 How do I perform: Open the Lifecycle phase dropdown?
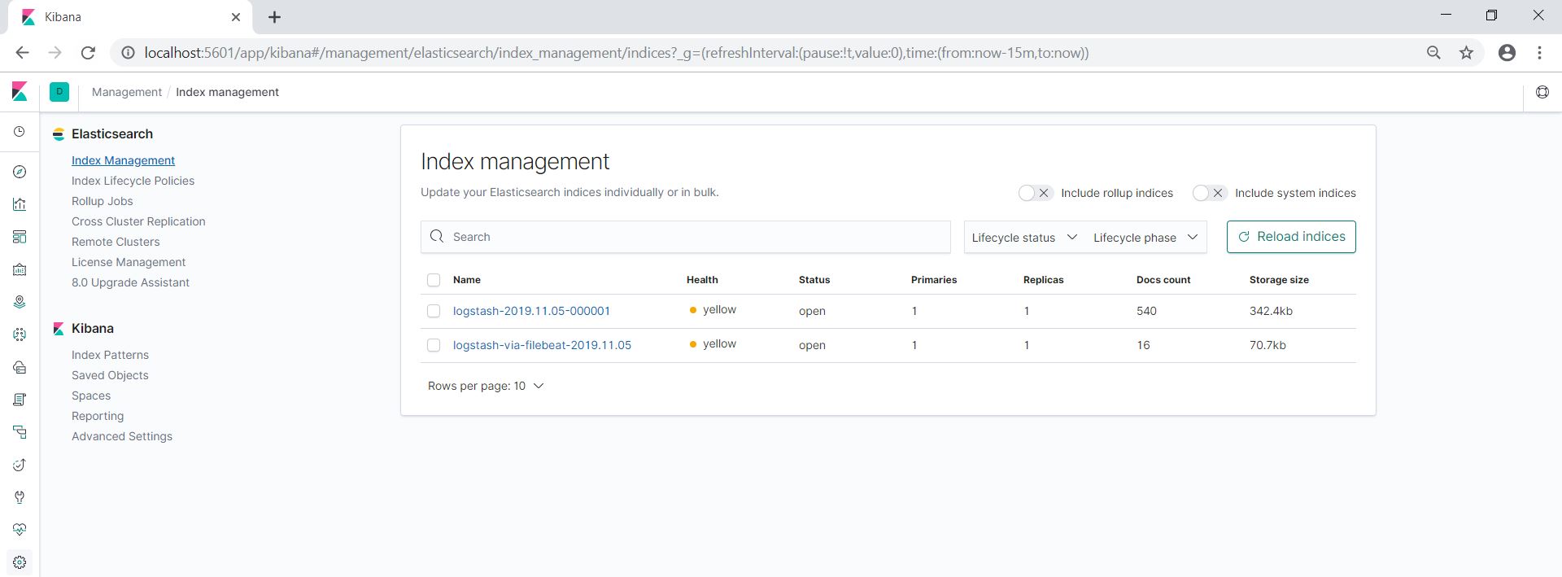click(x=1145, y=238)
